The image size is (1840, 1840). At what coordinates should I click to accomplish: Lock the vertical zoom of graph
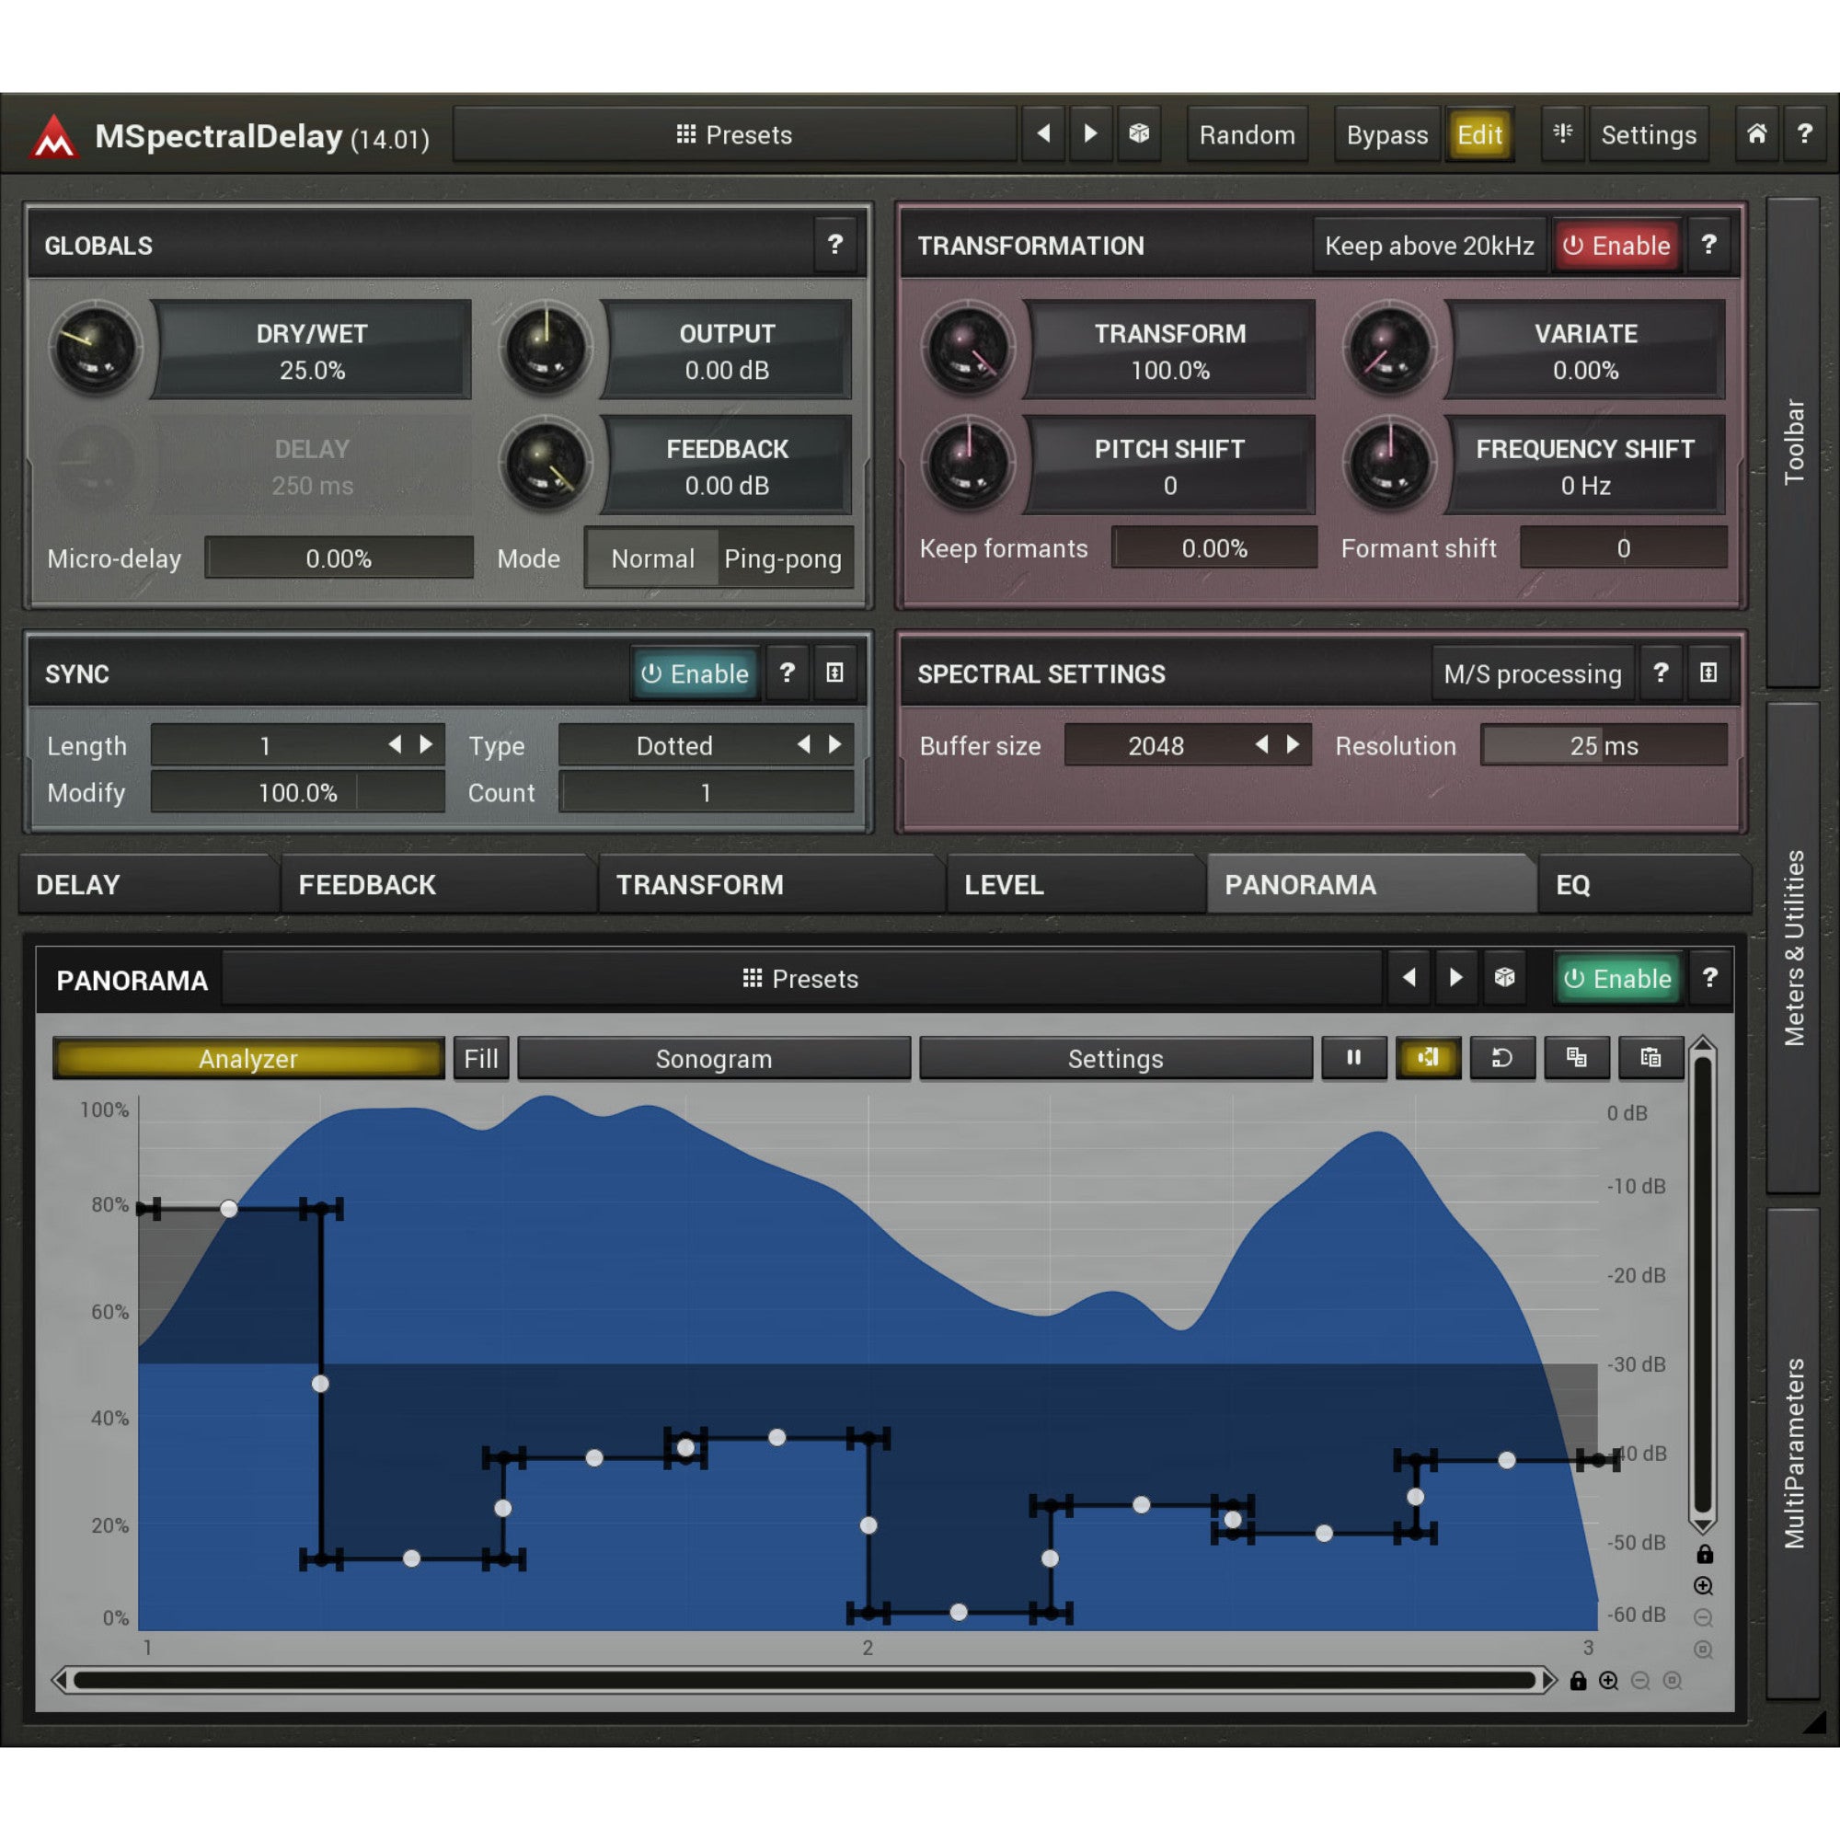coord(1704,1554)
